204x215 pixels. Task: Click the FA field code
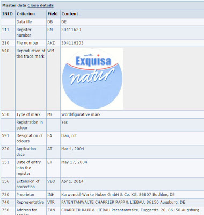point(50,135)
